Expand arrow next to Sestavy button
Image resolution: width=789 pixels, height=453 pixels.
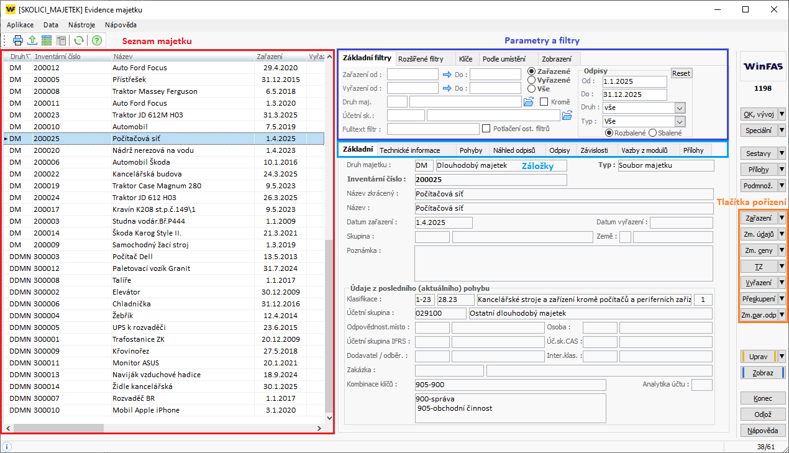click(x=782, y=153)
